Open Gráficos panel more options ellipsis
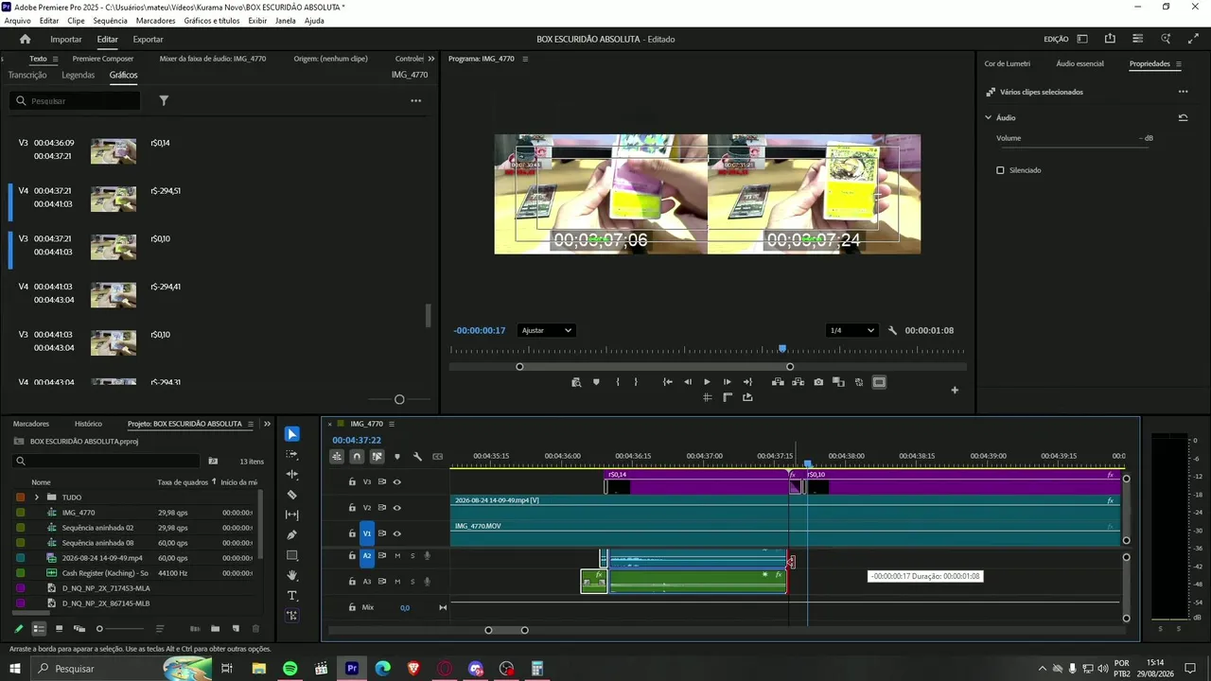Viewport: 1211px width, 681px height. pos(415,100)
